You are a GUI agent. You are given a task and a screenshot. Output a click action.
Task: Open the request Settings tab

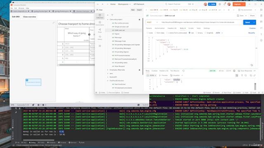207,28
